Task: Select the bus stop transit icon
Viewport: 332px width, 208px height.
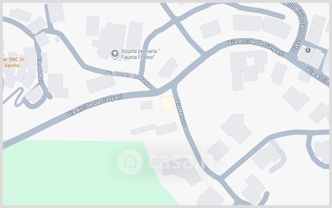Action: pos(308,50)
